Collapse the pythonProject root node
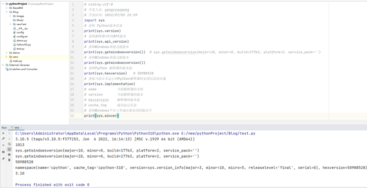 coord(3,4)
